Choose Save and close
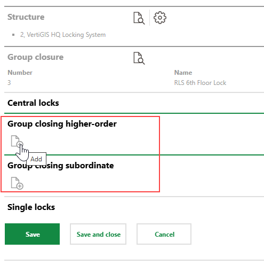264x265 pixels. click(x=98, y=234)
